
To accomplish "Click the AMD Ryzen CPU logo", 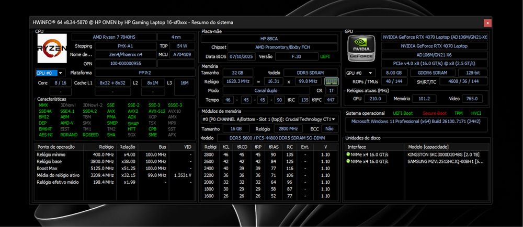I will point(52,48).
